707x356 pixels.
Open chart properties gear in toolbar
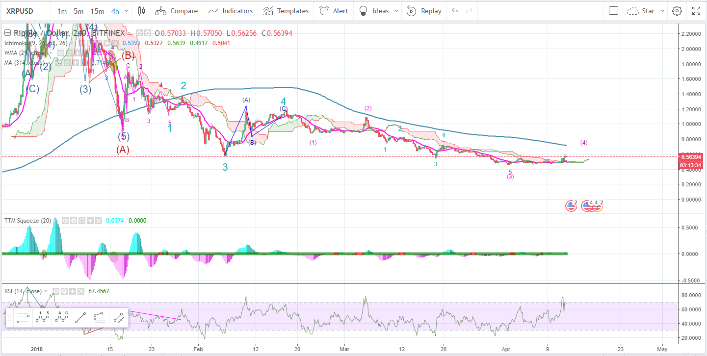677,11
